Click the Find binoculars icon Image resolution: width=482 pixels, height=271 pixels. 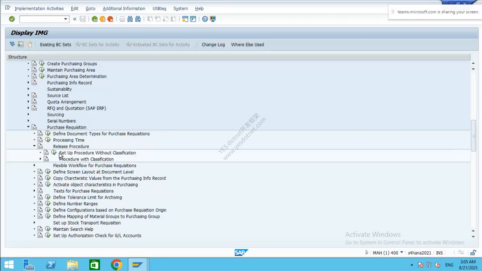point(130,19)
